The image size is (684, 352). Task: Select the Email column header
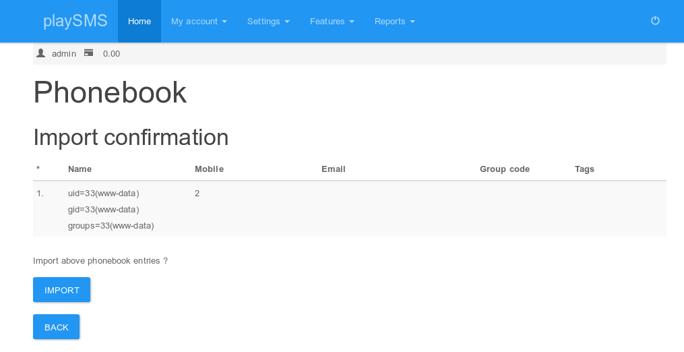tap(333, 169)
